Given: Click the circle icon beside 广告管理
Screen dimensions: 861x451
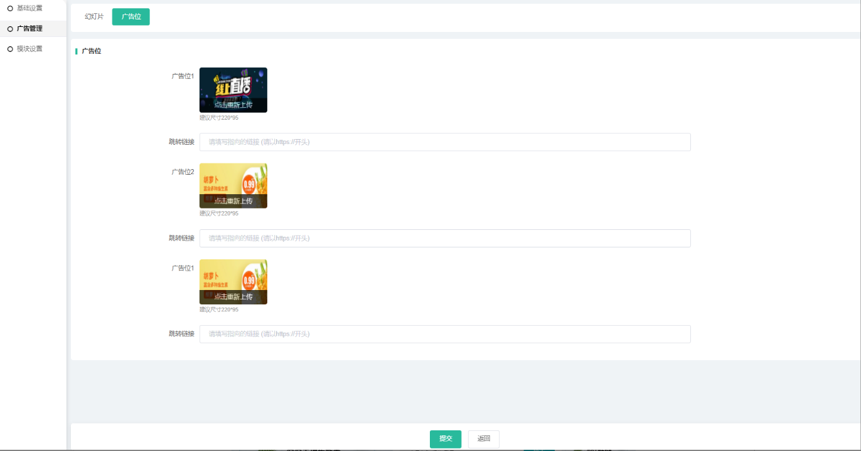Looking at the screenshot, I should click(10, 29).
